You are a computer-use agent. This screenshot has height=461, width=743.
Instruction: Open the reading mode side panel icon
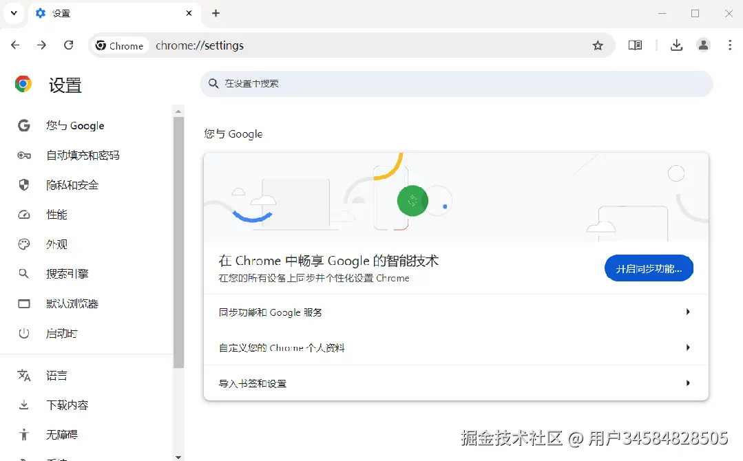[x=635, y=45]
